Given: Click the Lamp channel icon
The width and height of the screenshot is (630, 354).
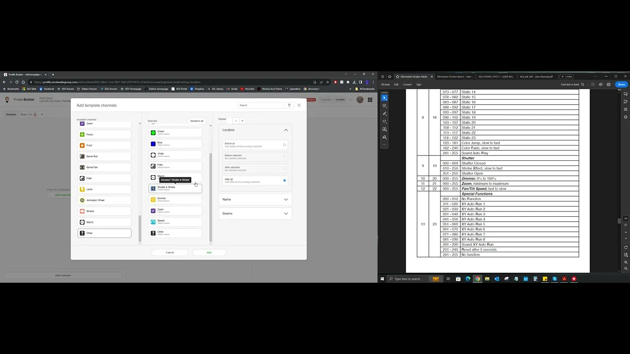Looking at the screenshot, I should (82, 189).
